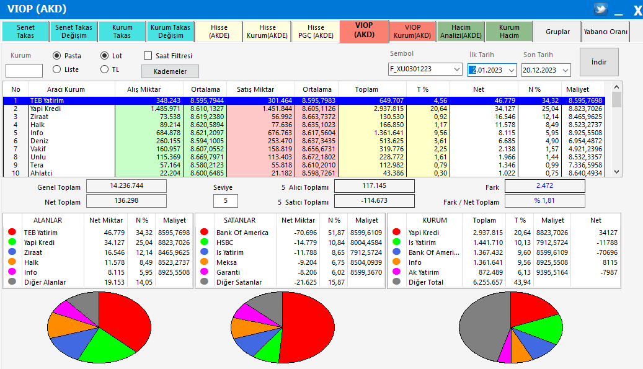Open the Hacim Analizi(AKDE) tab
The image size is (643, 369).
(x=461, y=32)
